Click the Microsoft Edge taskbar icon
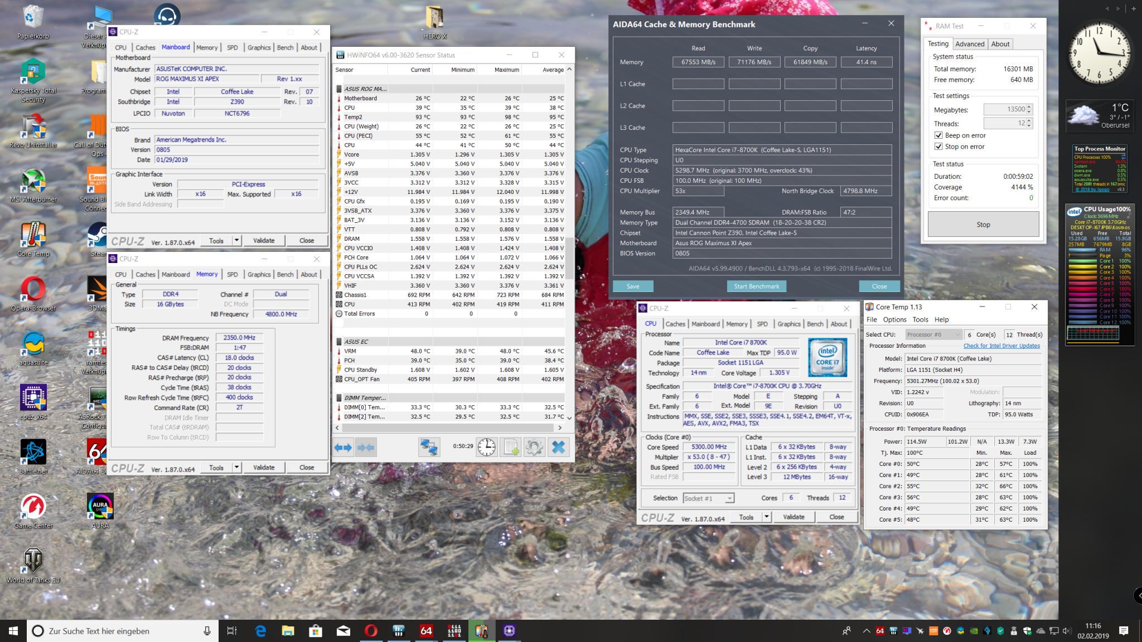This screenshot has height=642, width=1142. [x=260, y=631]
